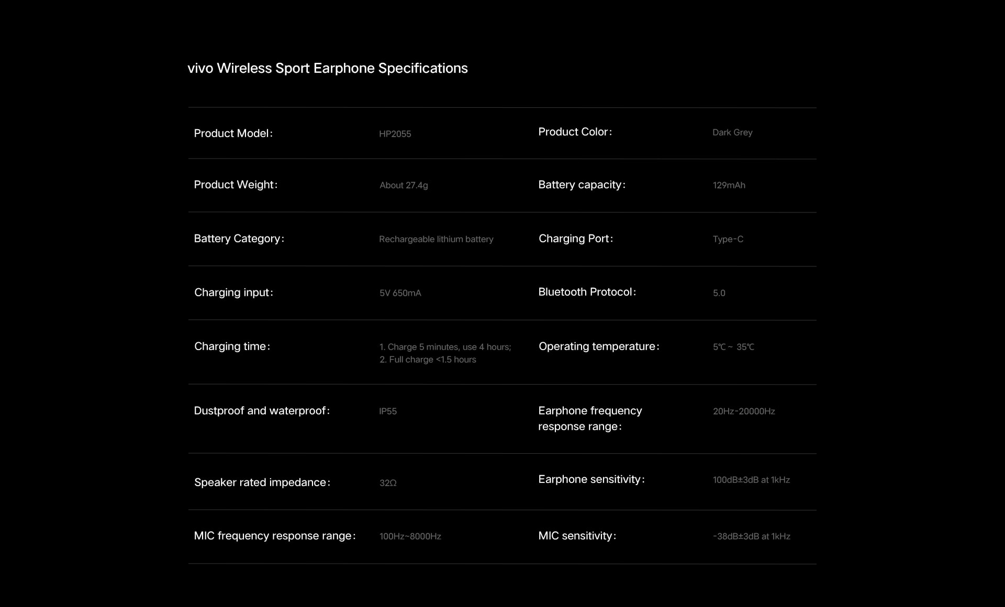Click the Charge 5 minutes, use 4 hours text

click(445, 347)
